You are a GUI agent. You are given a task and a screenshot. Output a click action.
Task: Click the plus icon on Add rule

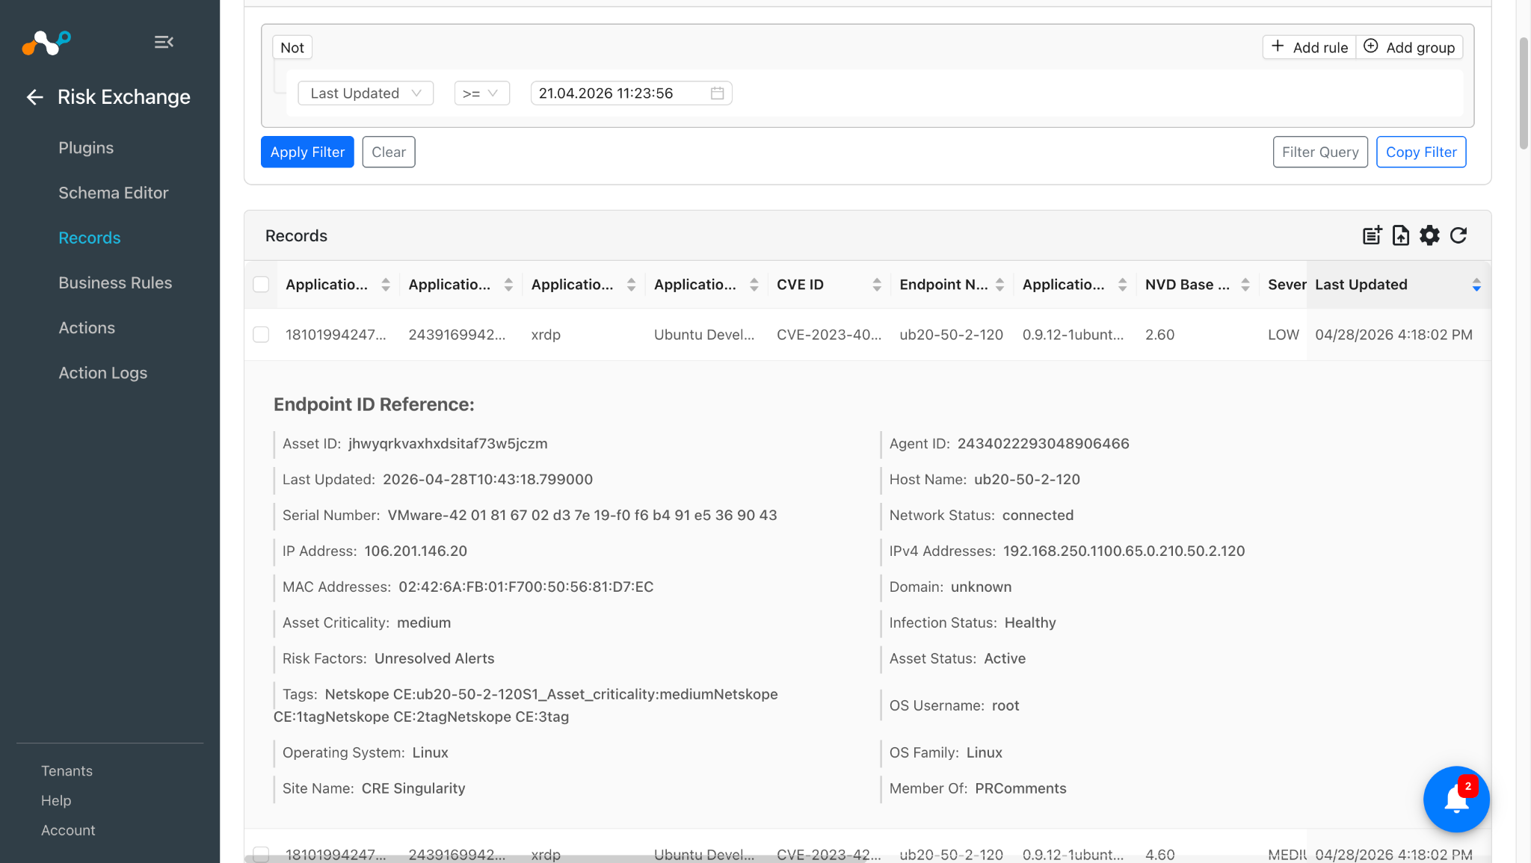coord(1278,46)
